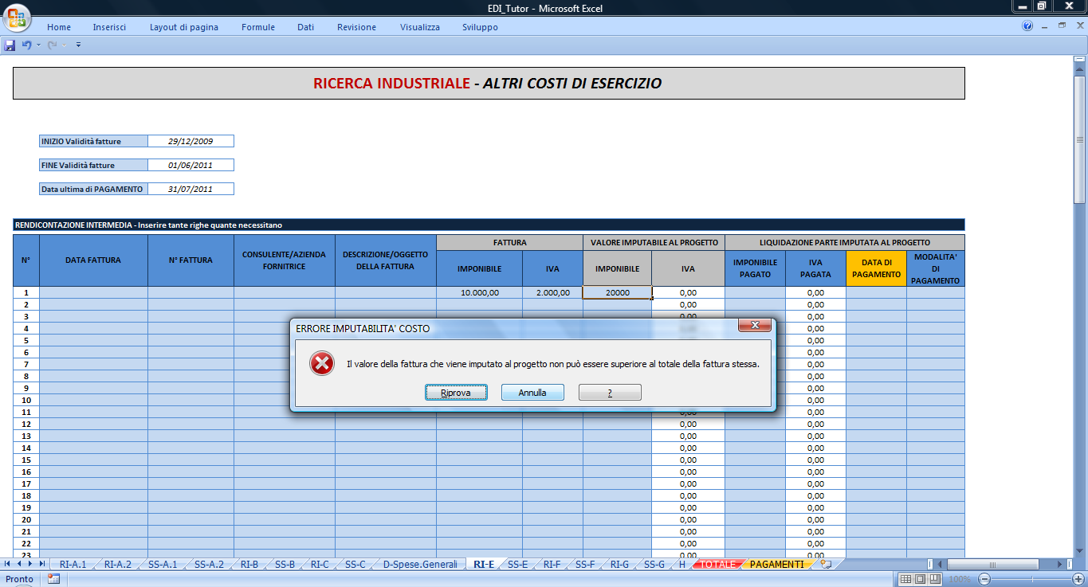Click the zoom out minus button
This screenshot has width=1088, height=587.
point(984,579)
